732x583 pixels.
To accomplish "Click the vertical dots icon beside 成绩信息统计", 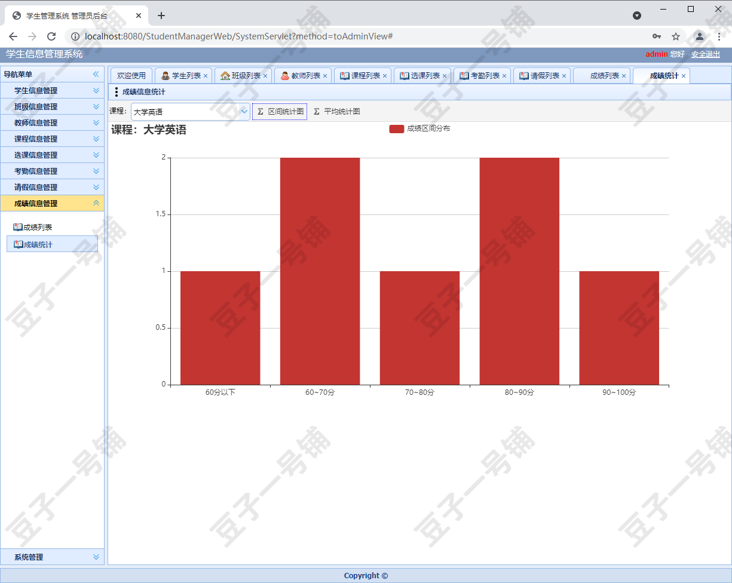I will [117, 91].
